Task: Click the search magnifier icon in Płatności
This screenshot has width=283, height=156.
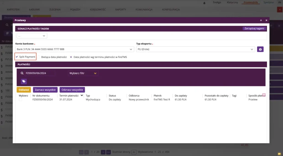Action: point(22,73)
